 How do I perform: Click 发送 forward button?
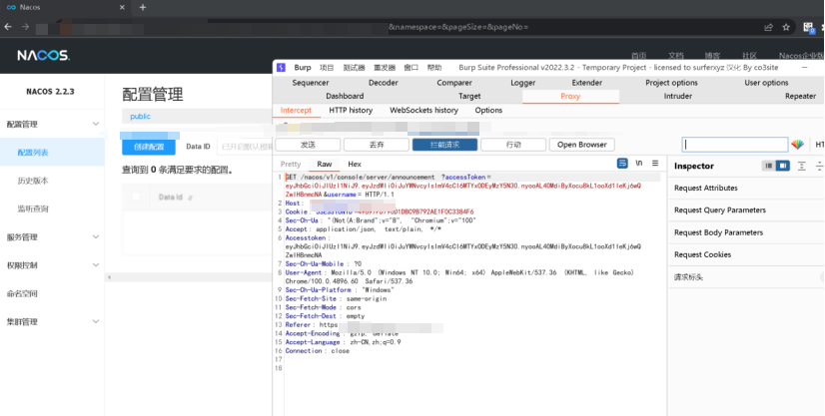point(308,145)
